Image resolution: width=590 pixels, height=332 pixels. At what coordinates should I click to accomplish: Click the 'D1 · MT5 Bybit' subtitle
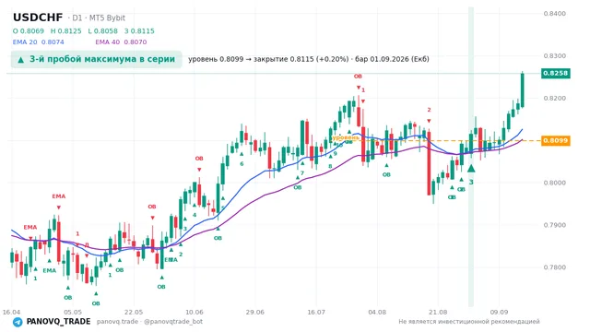coord(96,18)
